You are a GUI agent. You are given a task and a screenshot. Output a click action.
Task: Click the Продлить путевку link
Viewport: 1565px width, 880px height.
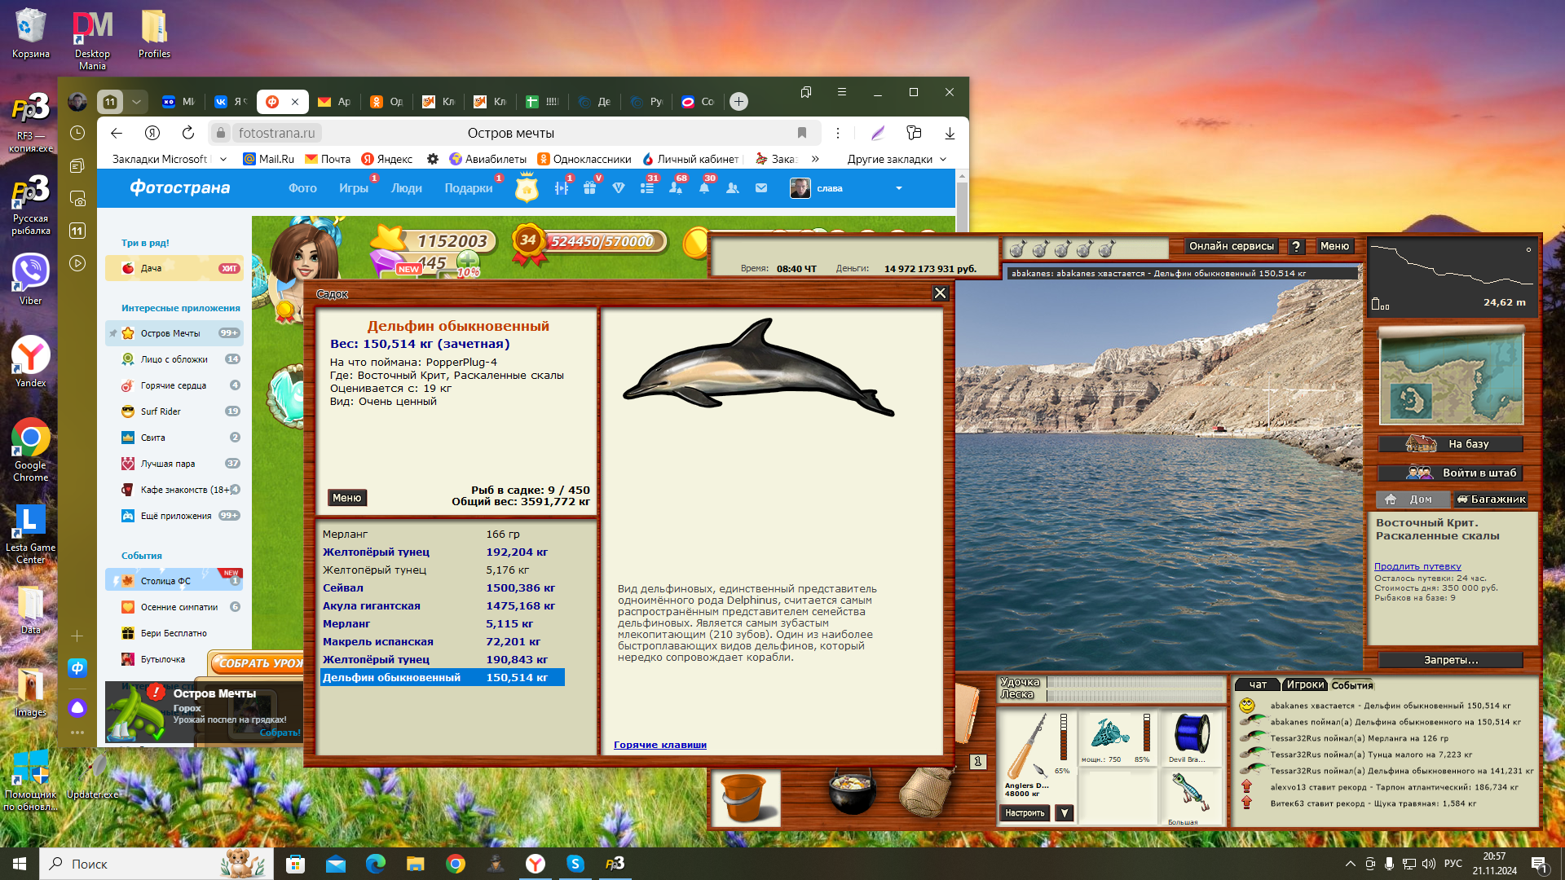[1417, 566]
